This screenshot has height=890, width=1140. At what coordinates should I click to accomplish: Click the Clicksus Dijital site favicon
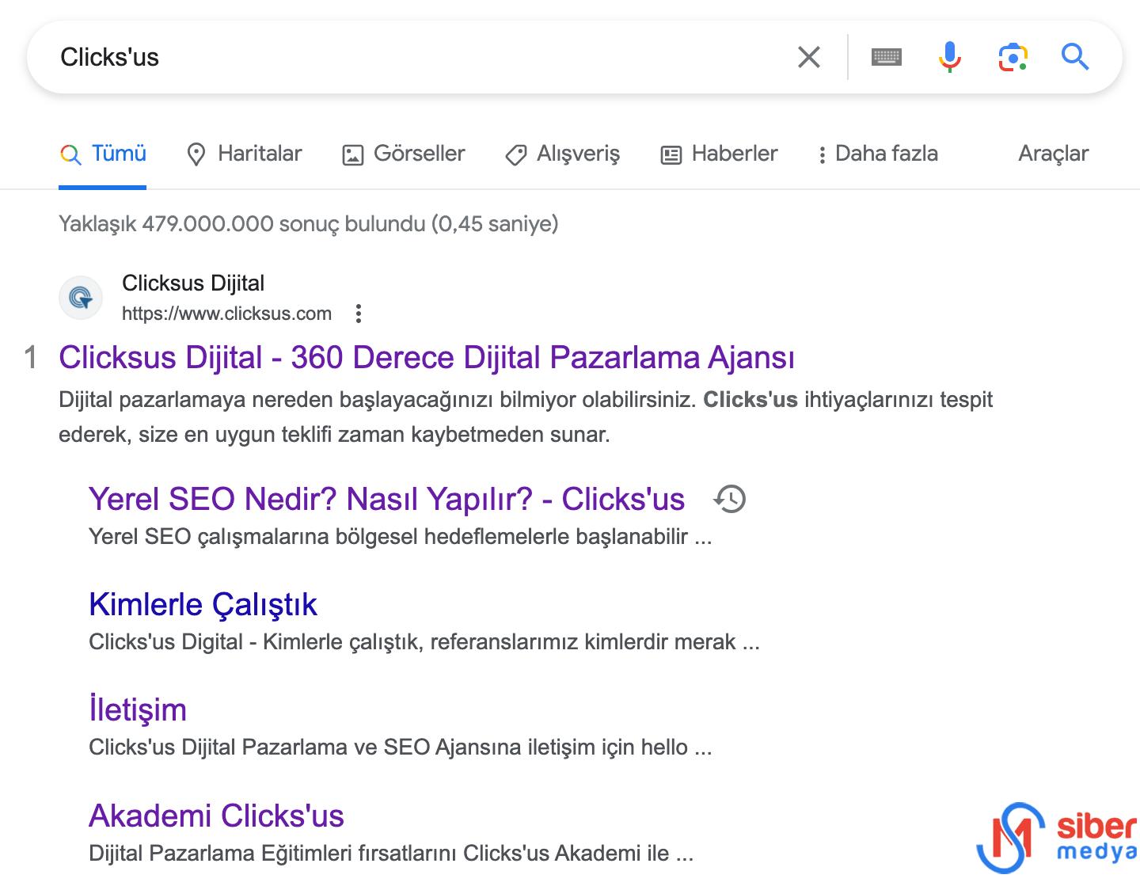[81, 298]
